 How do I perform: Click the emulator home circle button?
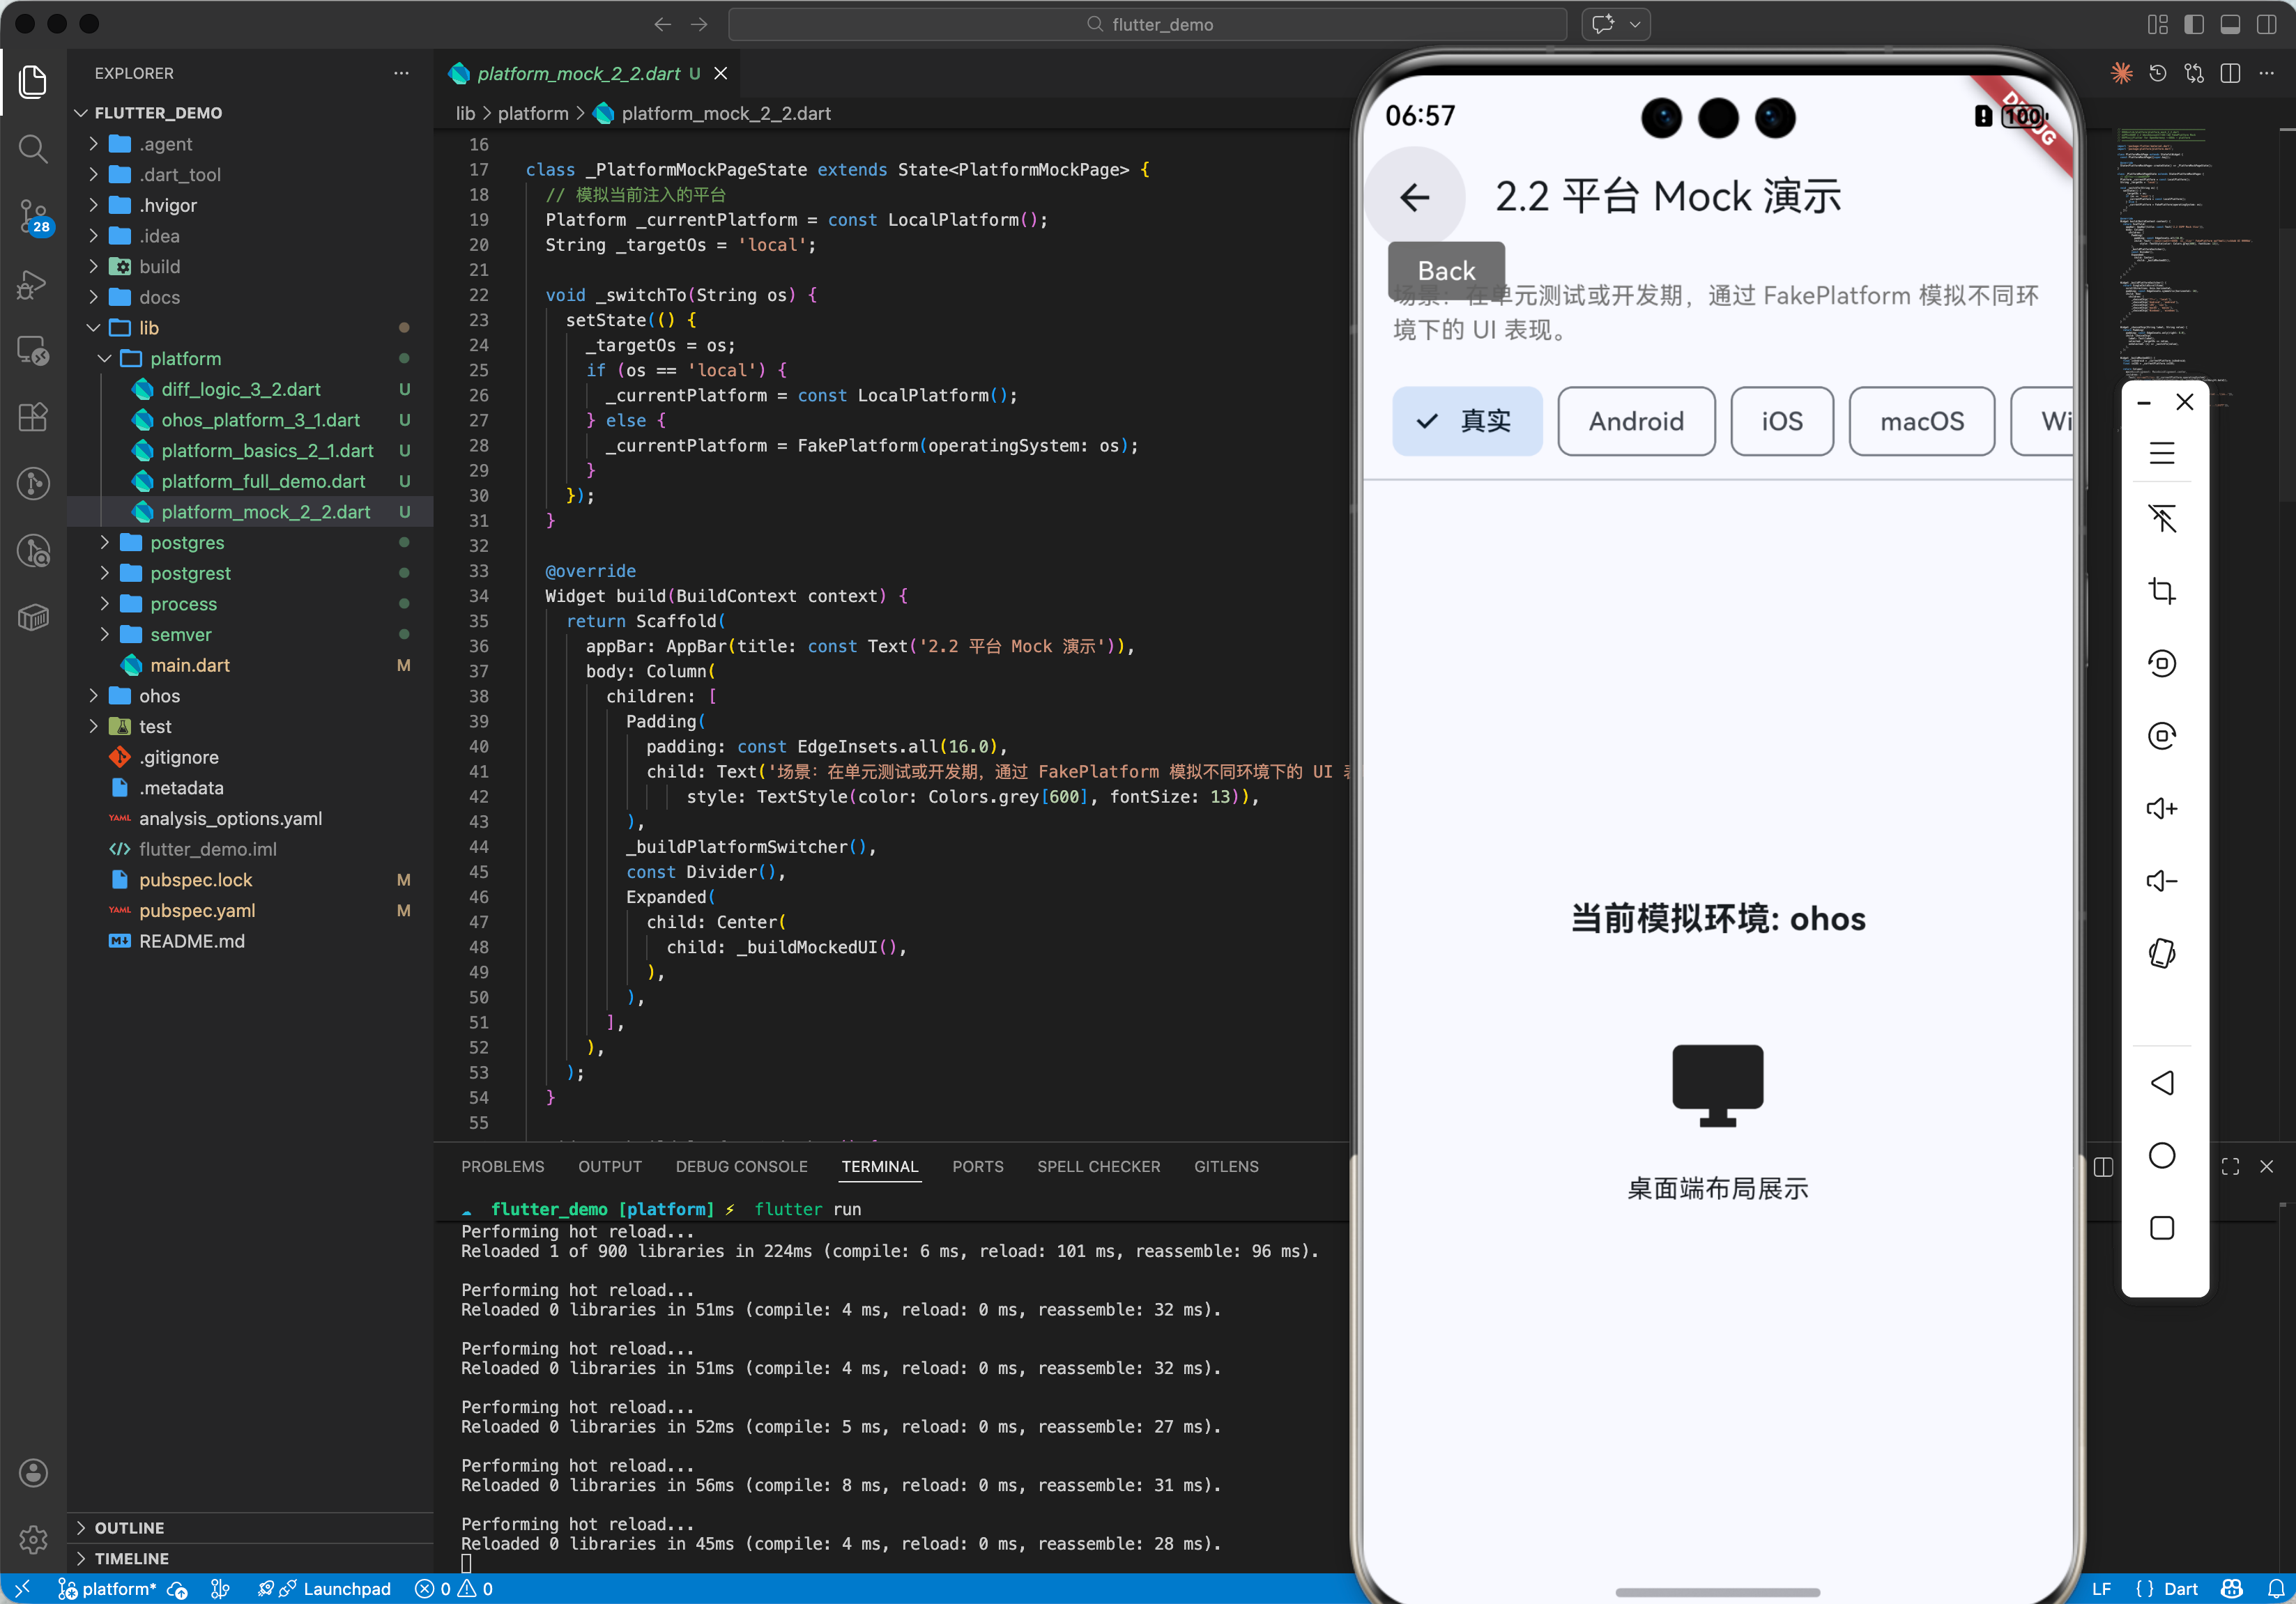[x=2161, y=1155]
